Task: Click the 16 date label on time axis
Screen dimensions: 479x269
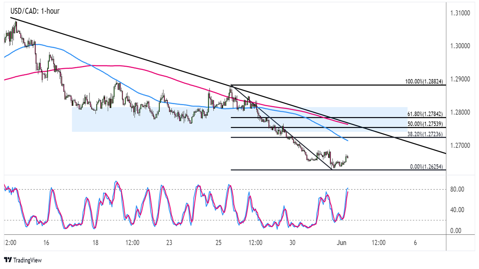Action: tap(47, 242)
